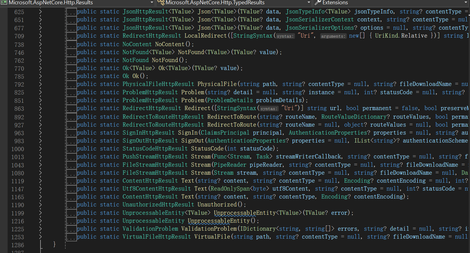
Task: Click StatusCodeHttpResult return type
Action: pos(155,149)
